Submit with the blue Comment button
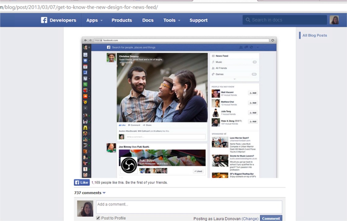 pyautogui.click(x=271, y=218)
